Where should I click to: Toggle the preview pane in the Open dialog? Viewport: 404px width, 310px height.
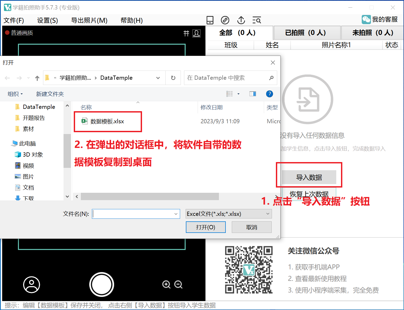[253, 94]
